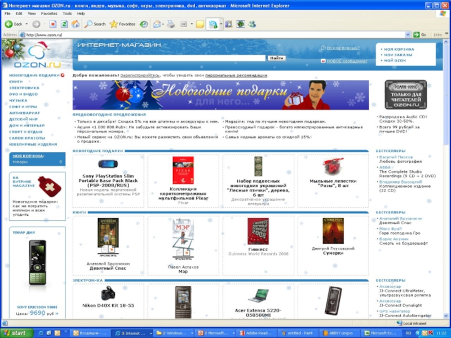Click the Найти search button
The width and height of the screenshot is (451, 338).
[x=277, y=58]
